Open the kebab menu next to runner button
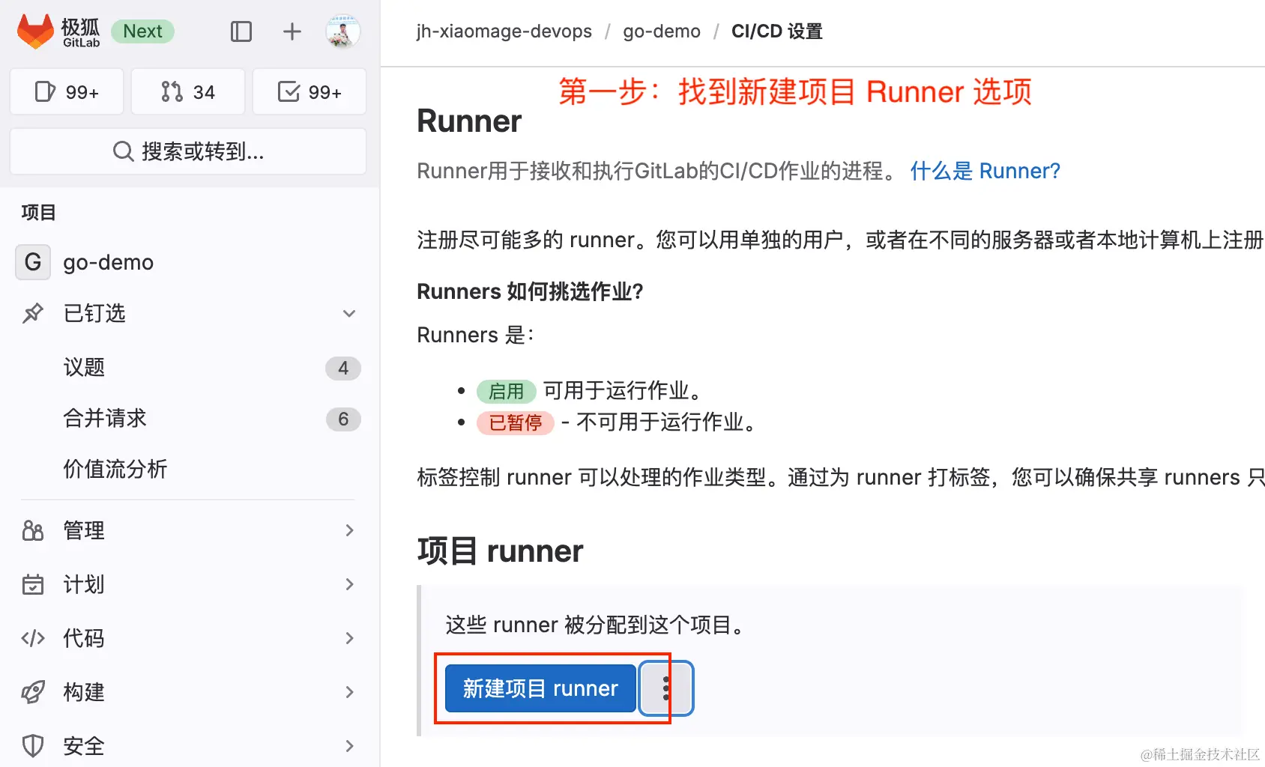 point(665,688)
